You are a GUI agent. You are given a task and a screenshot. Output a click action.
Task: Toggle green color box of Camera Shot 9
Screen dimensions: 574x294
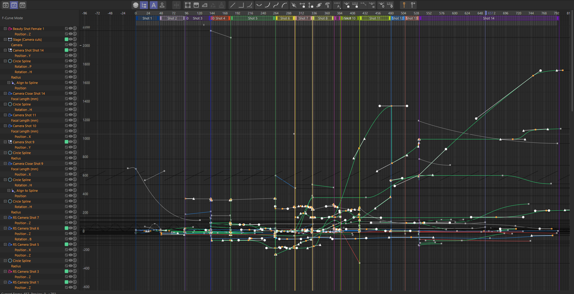click(x=67, y=142)
